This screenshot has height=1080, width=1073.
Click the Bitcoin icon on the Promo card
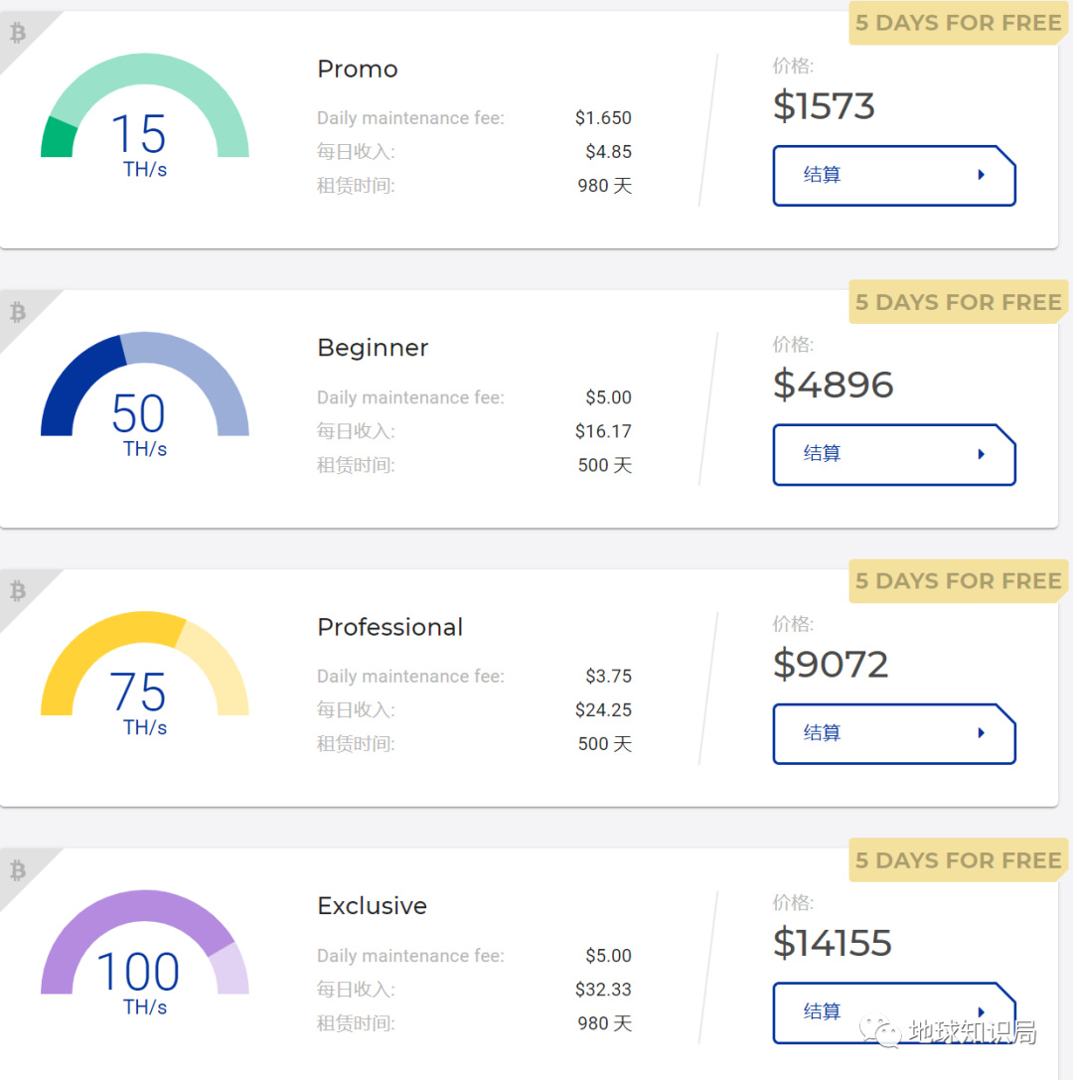click(x=17, y=34)
